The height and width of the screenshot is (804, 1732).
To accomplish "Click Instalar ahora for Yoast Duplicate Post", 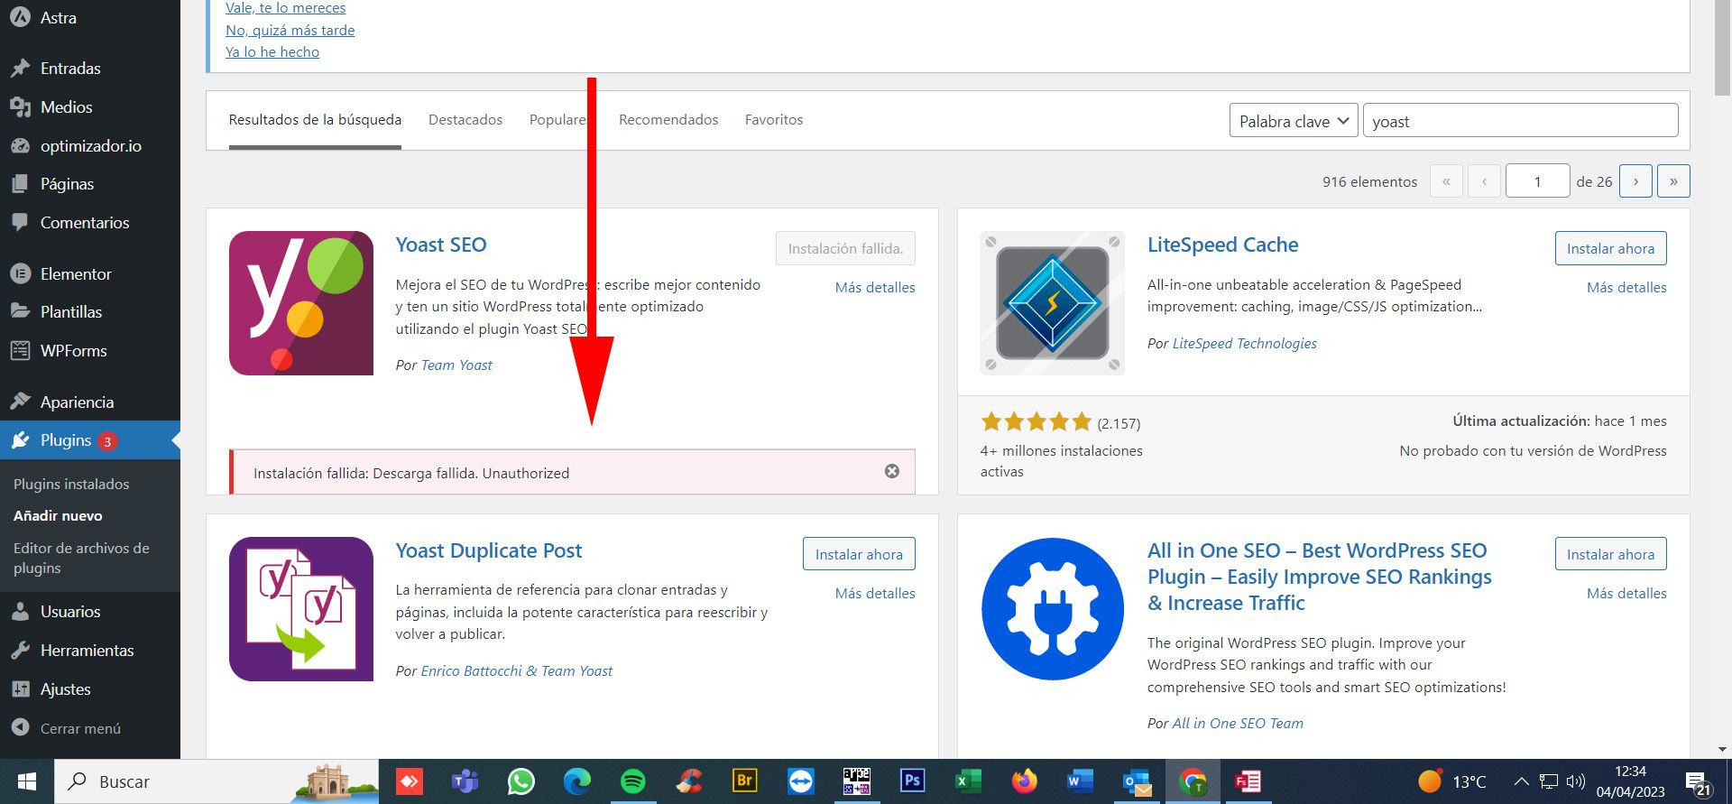I will click(x=859, y=554).
